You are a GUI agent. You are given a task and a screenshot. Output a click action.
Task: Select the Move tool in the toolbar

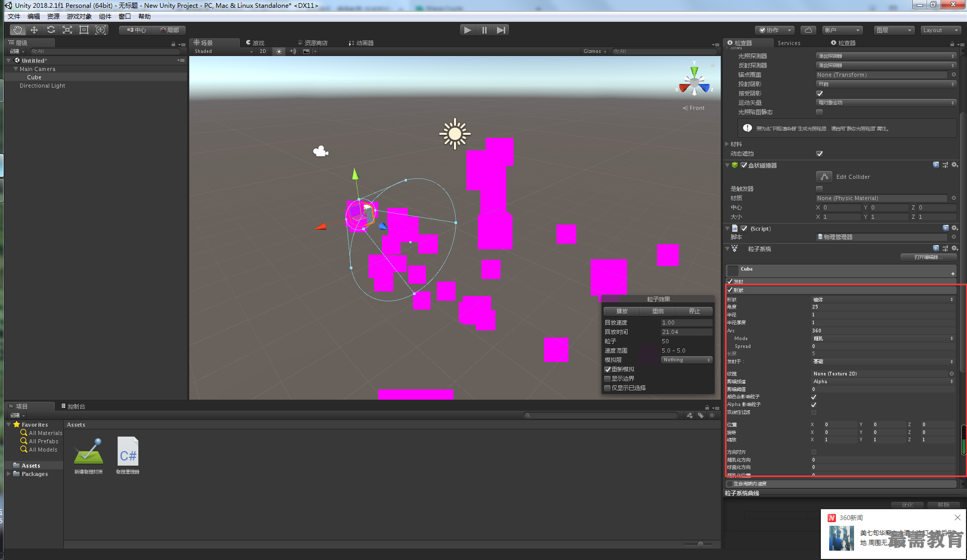(34, 30)
